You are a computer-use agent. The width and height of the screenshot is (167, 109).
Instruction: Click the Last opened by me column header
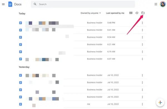pos(115,13)
